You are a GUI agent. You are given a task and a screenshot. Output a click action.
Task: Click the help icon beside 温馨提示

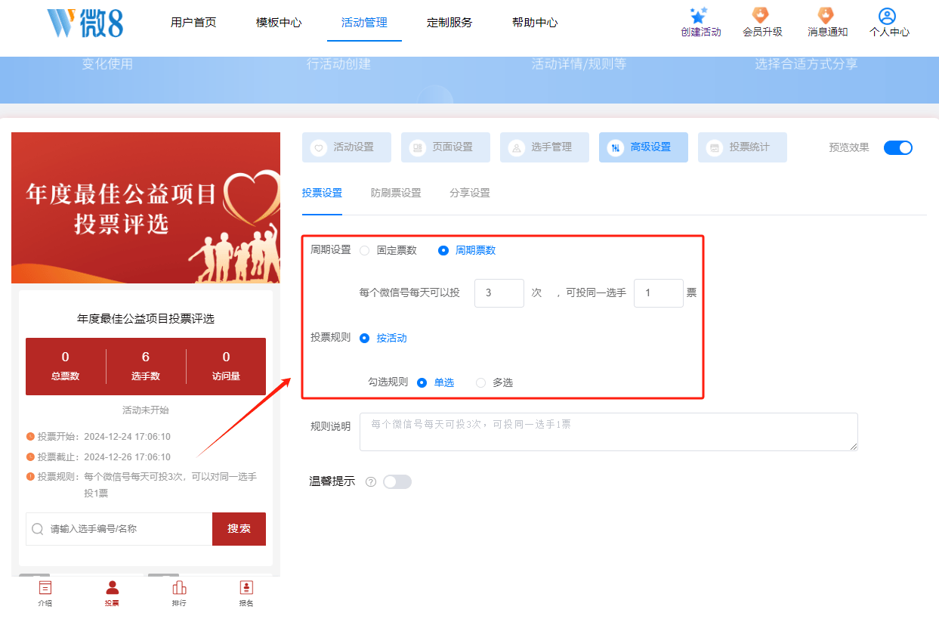tap(370, 482)
